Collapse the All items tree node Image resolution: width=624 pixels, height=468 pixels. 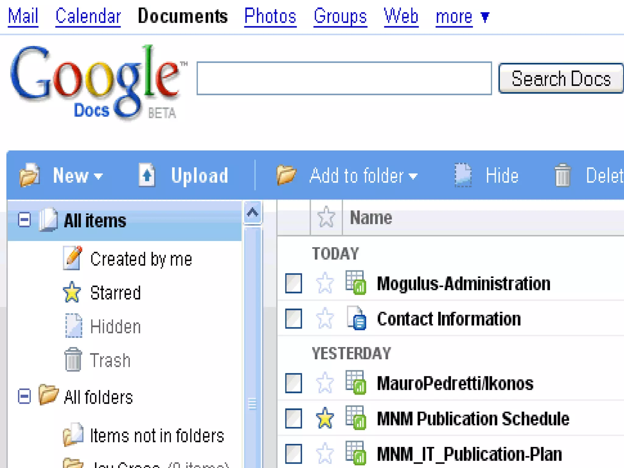pos(24,220)
